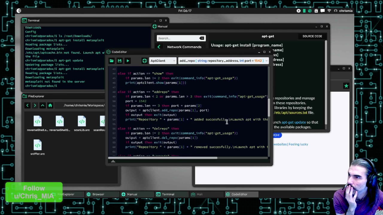
Task: Follow the apt-get update link in Manual
Action: [x=294, y=122]
